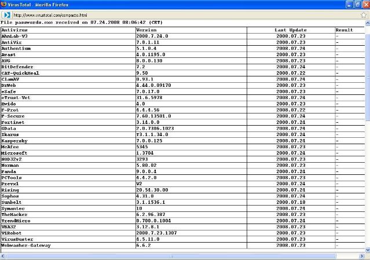The image size is (370, 260).
Task: Click version value '7.60.13501.0'
Action: coord(153,116)
